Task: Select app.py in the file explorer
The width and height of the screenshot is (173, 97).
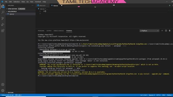Action: pos(21,14)
